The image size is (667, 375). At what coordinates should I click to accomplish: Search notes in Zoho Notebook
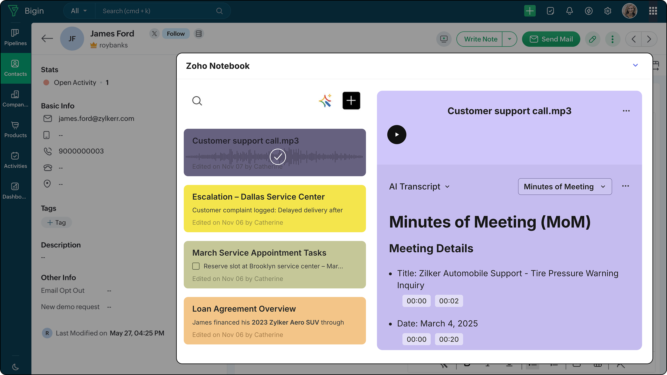[x=197, y=101]
